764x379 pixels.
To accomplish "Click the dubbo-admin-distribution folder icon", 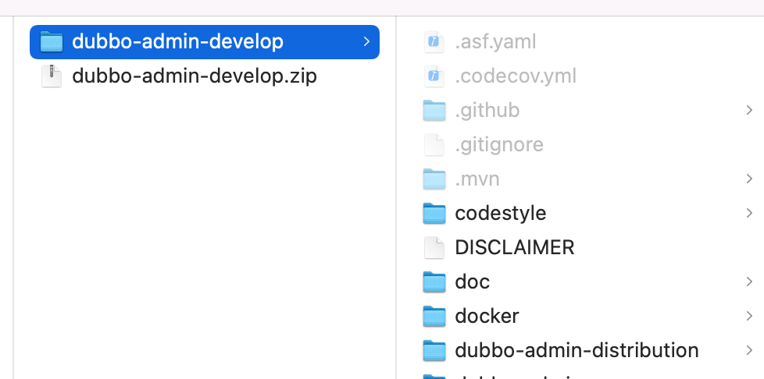I will coord(434,350).
